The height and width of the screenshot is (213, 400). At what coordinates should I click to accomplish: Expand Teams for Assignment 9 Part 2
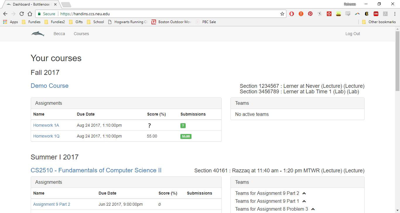point(304,193)
